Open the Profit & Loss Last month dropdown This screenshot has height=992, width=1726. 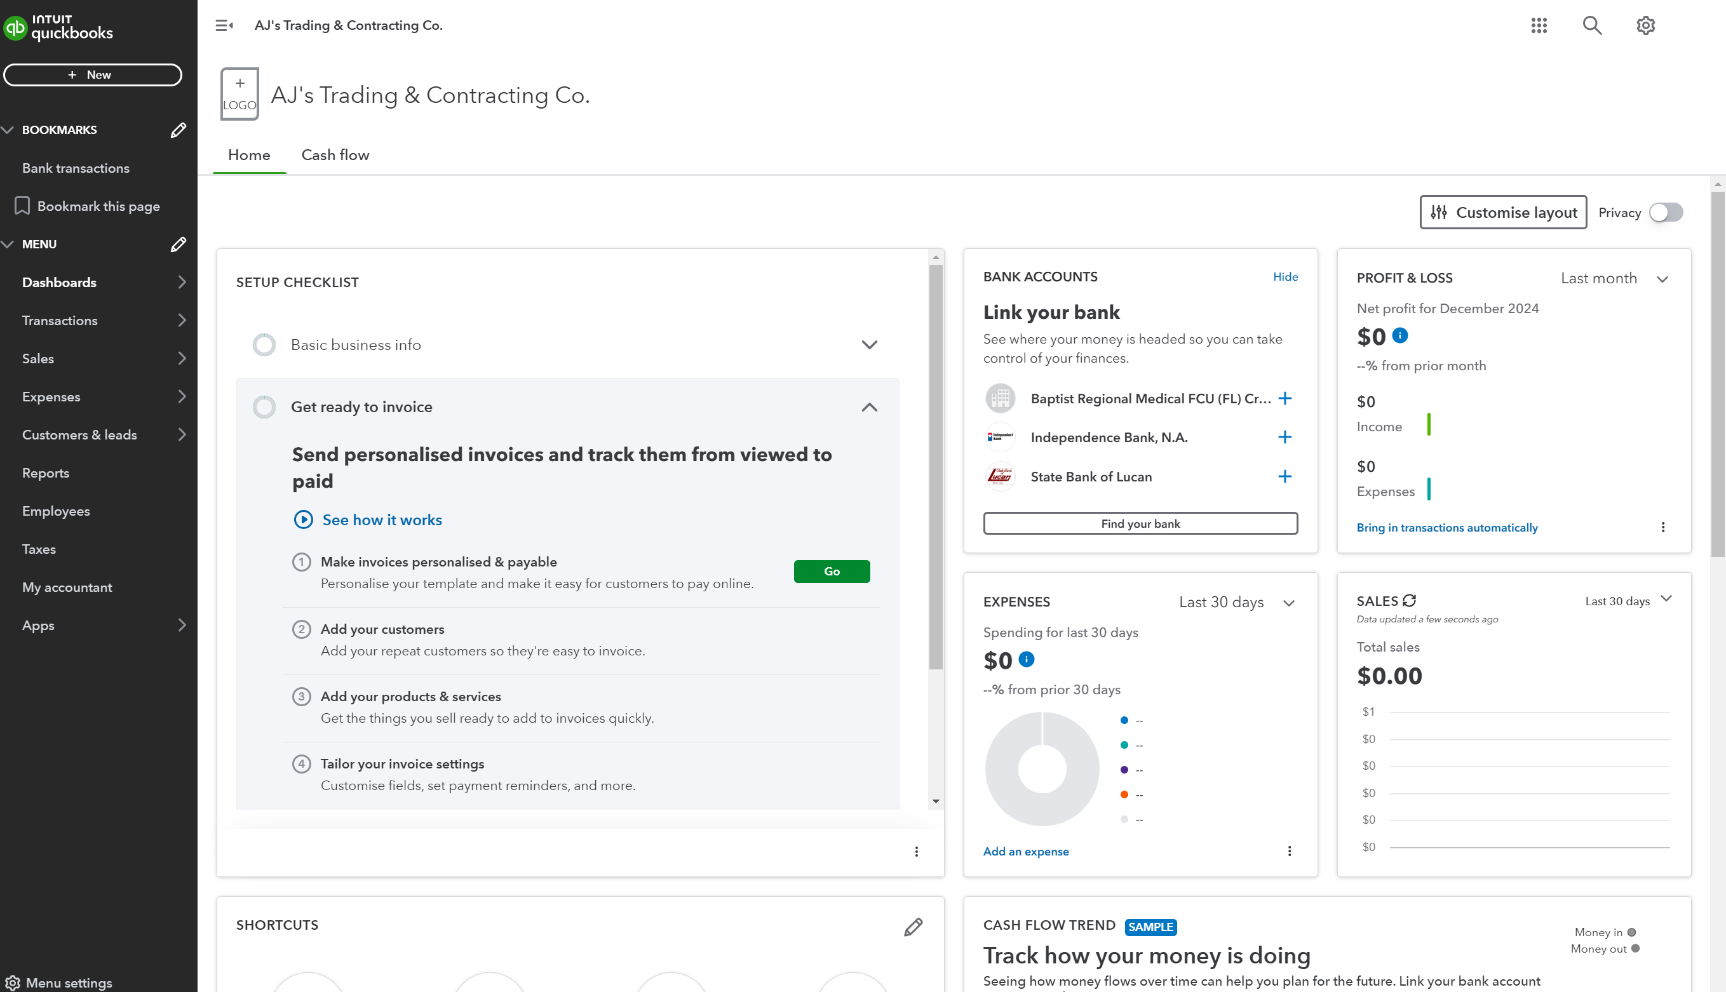[x=1613, y=278]
